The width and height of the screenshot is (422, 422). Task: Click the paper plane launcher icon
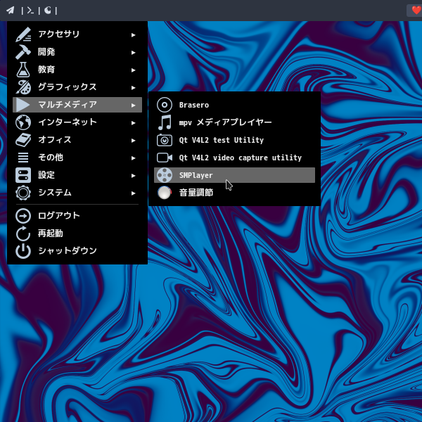(x=11, y=11)
